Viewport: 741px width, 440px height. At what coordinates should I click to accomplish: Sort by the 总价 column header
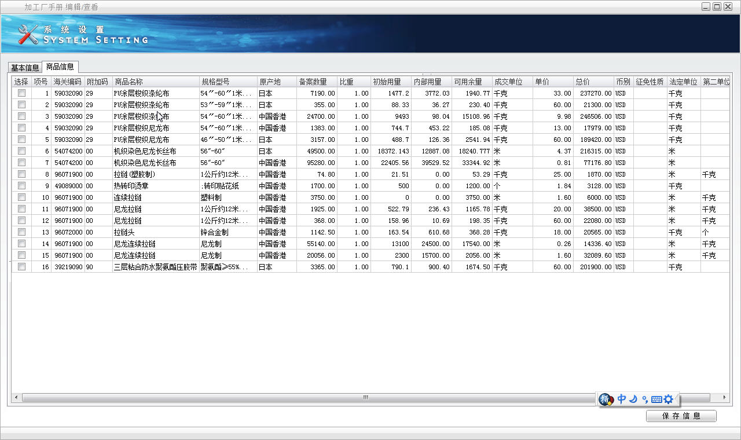[x=593, y=82]
